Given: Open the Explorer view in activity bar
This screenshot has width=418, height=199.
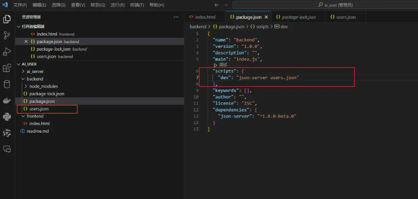Looking at the screenshot, I should pos(7,19).
